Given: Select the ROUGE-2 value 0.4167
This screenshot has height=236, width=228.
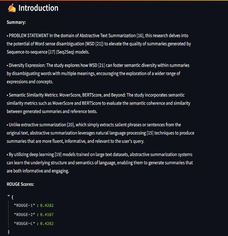Looking at the screenshot, I should point(47,214).
